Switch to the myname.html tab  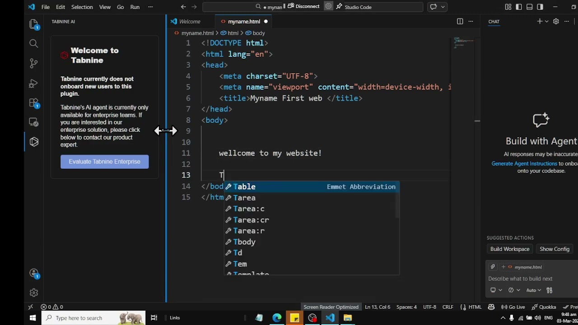pyautogui.click(x=244, y=21)
